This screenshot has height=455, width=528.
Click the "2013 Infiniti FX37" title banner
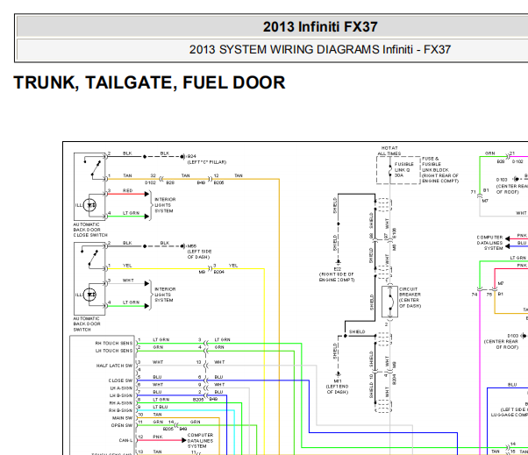(320, 27)
